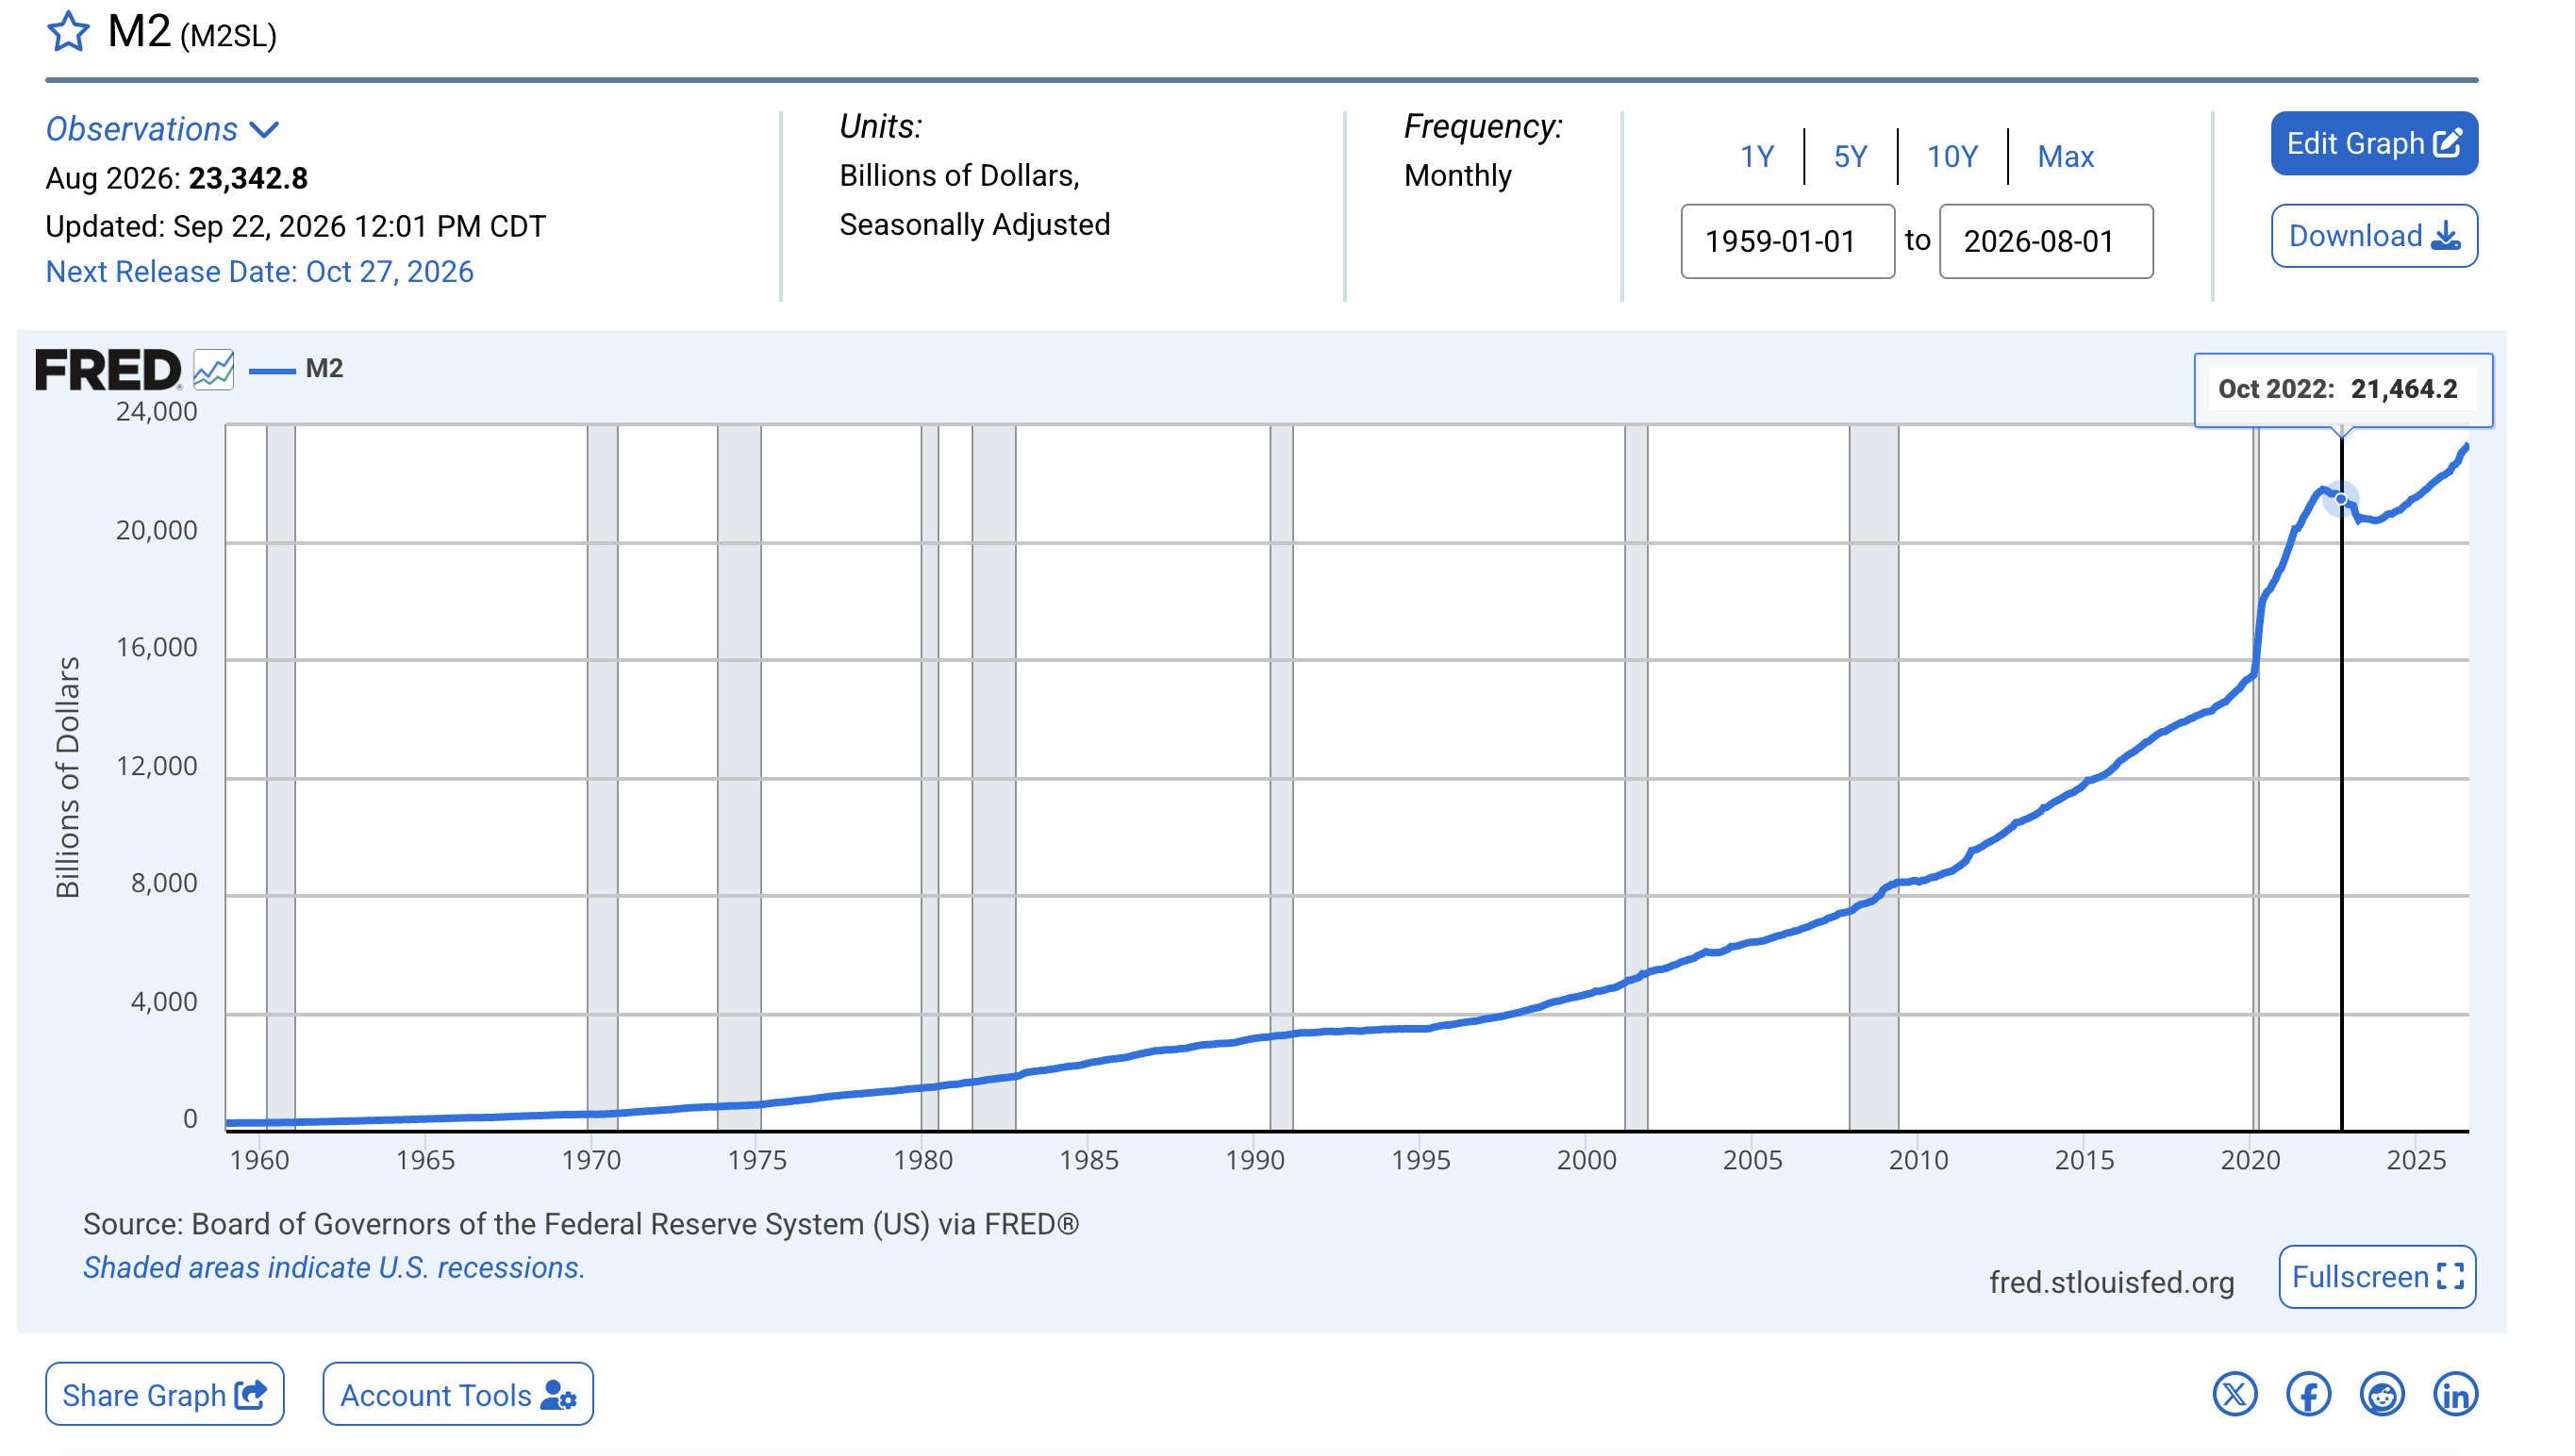Click the 2020 x-axis label
Screen dimensions: 2575x1456
pyautogui.click(x=2250, y=1160)
